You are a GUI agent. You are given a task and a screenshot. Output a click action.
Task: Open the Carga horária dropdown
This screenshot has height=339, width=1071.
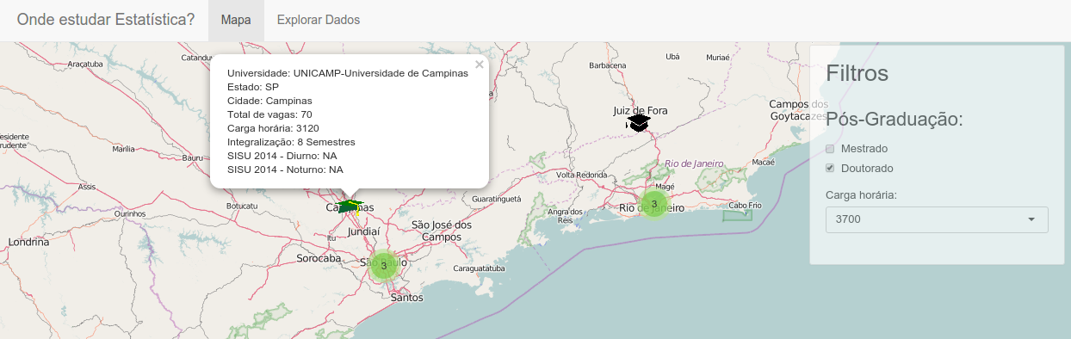[937, 219]
